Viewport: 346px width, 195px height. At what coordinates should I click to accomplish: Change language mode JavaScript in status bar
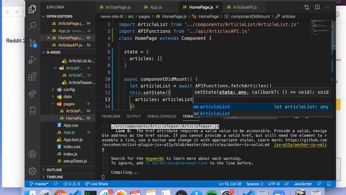click(x=303, y=184)
